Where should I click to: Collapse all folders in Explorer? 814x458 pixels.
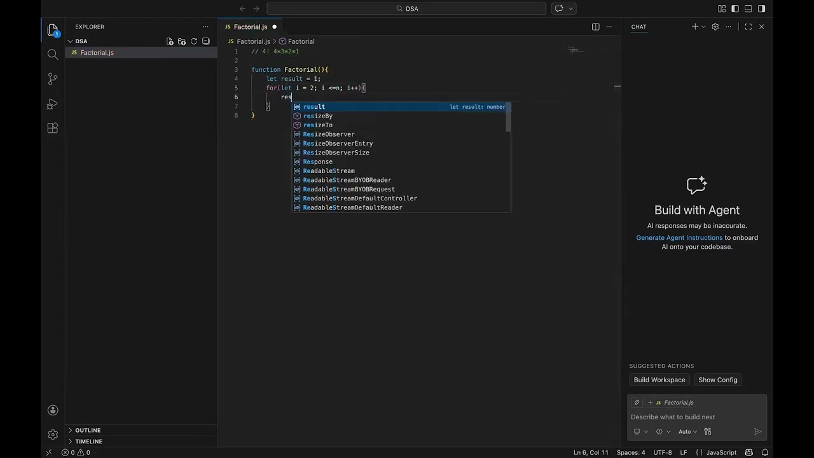[x=206, y=41]
